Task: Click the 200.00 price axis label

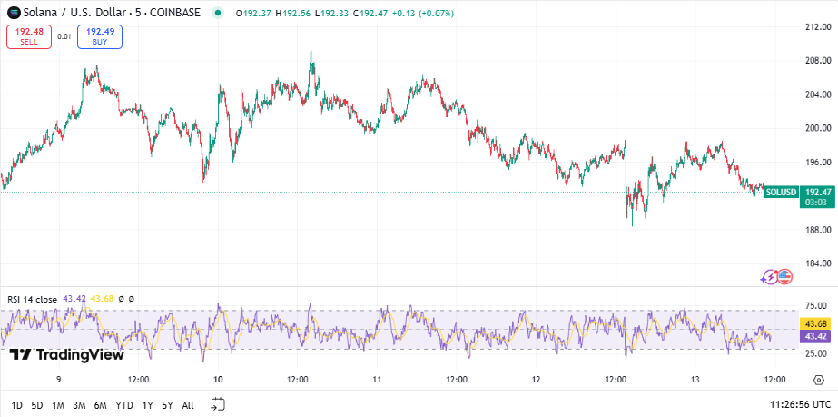Action: [x=818, y=128]
